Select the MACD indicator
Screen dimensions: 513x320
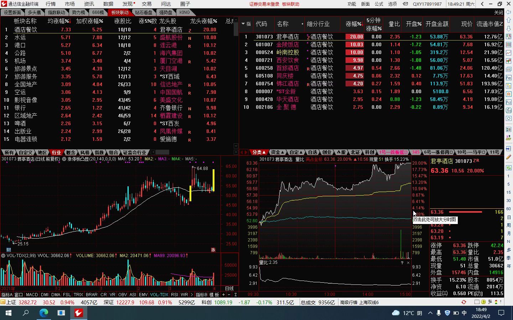(32, 294)
